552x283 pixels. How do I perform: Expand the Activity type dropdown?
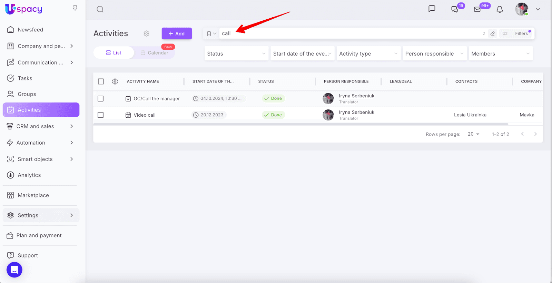click(368, 53)
